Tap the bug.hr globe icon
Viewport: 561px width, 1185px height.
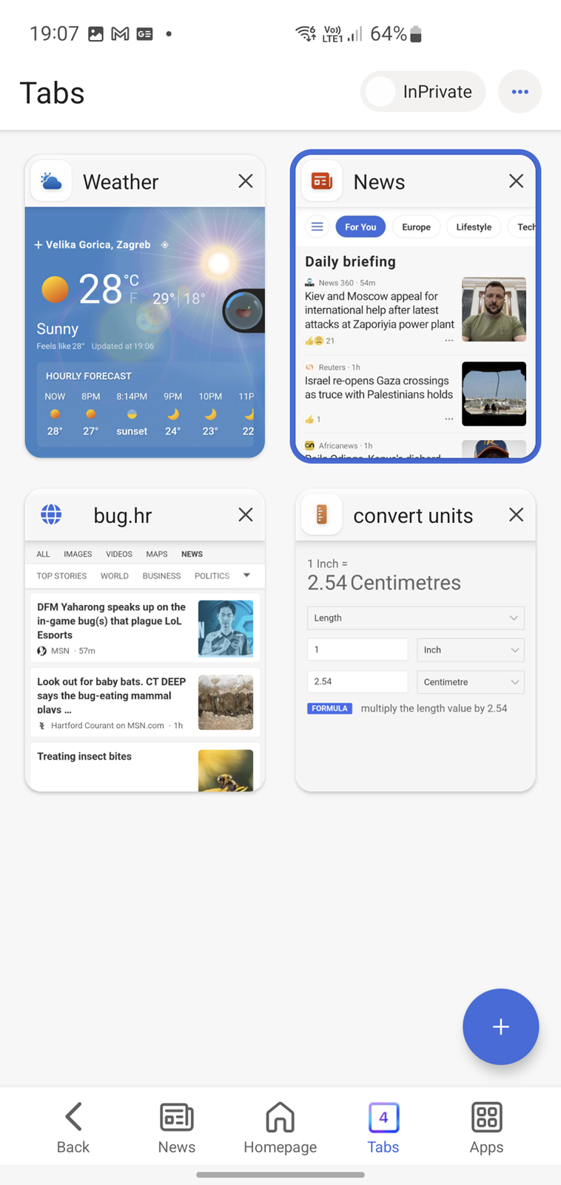[51, 515]
